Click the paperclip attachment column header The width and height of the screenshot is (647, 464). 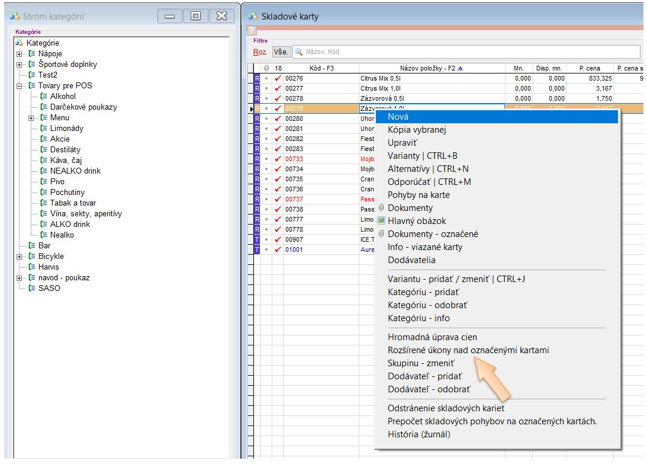pos(266,68)
